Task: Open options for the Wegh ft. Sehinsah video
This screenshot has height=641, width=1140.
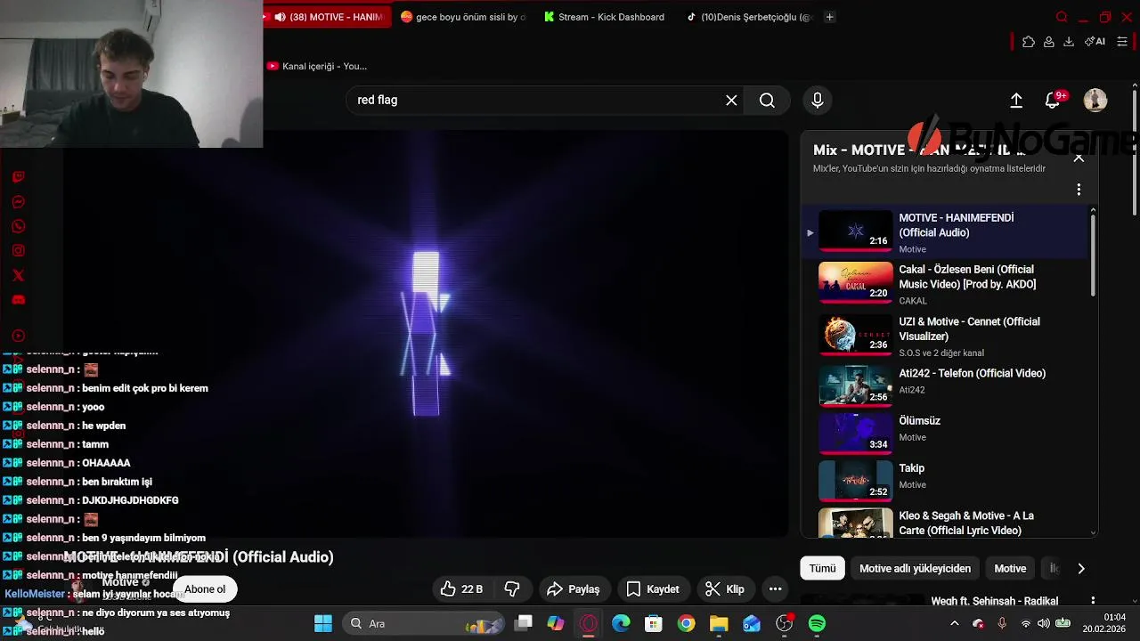Action: click(x=1093, y=601)
